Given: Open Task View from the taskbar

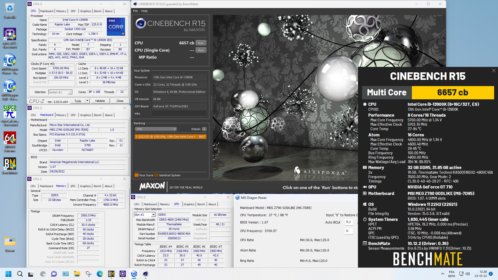Looking at the screenshot, I should 31,274.
